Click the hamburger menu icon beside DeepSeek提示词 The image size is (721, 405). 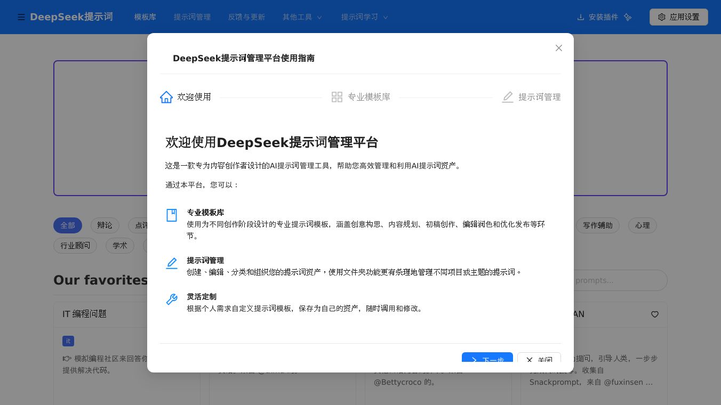21,17
